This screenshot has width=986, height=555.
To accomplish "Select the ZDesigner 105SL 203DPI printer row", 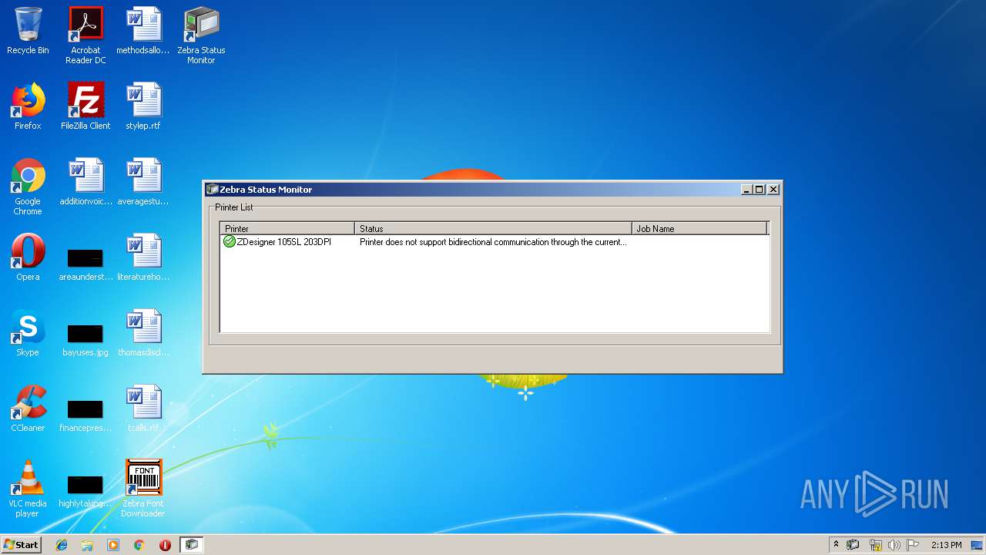I will (x=495, y=242).
